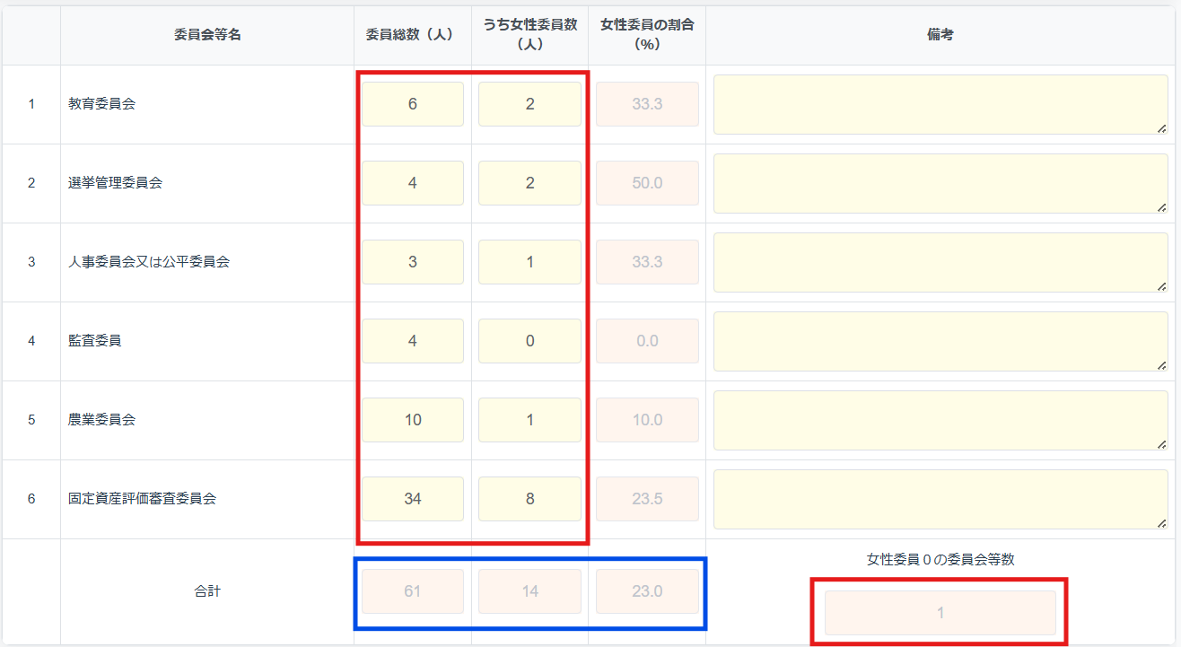Image resolution: width=1181 pixels, height=647 pixels.
Task: Click the 備考 textarea for 固定資産評価審査委員会
Action: click(x=940, y=499)
